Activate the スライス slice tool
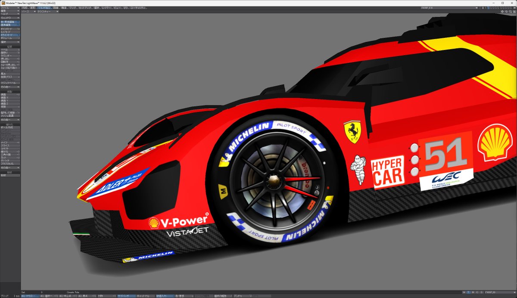This screenshot has width=517, height=298. [10, 146]
